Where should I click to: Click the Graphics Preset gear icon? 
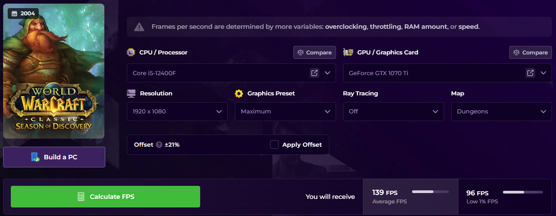[239, 94]
